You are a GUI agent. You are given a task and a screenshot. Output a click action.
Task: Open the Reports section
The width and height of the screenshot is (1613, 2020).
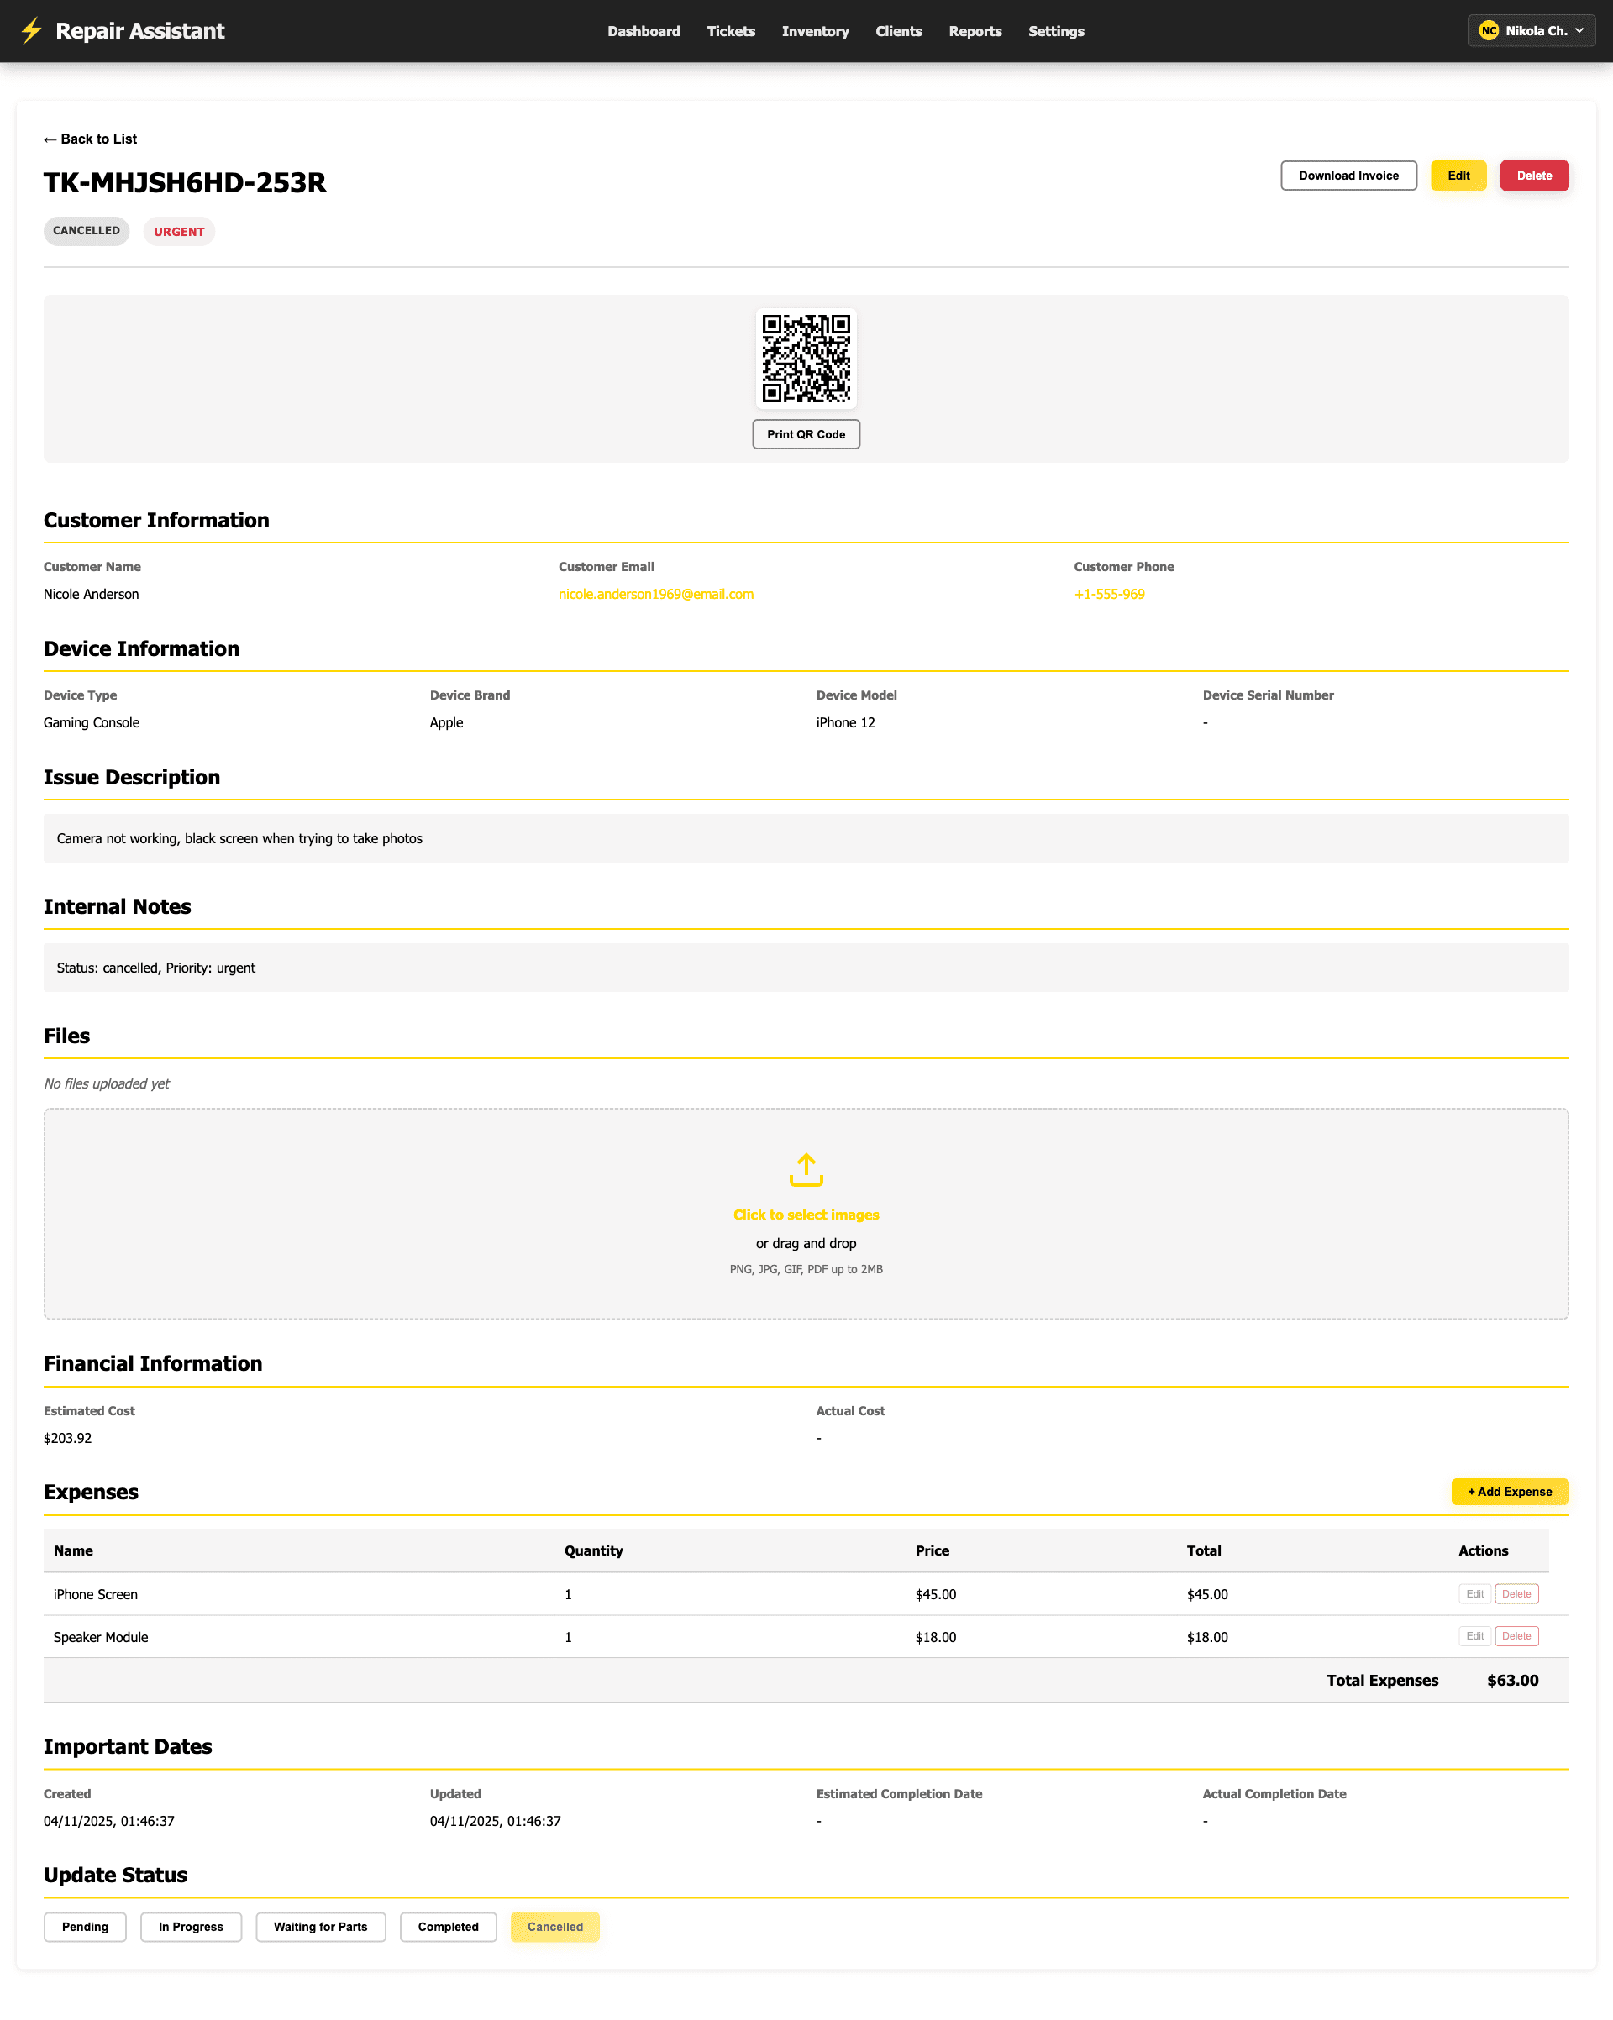[975, 31]
